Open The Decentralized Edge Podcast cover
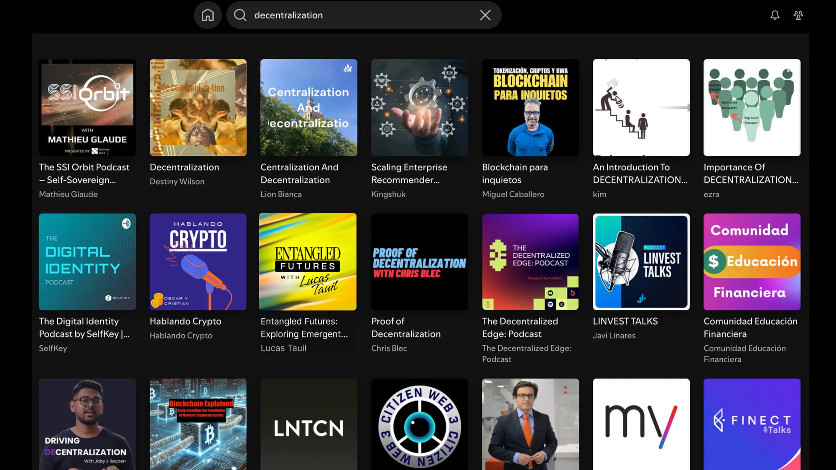Screen dimensions: 836x470 [x=530, y=262]
